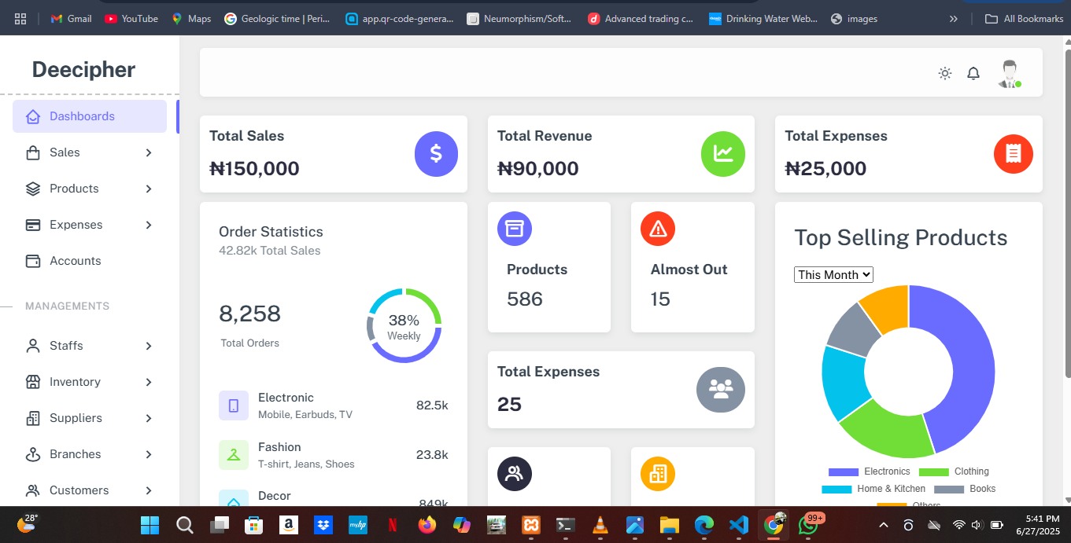The width and height of the screenshot is (1071, 543).
Task: Click the gray people icon on Total Expenses card
Action: 720,389
